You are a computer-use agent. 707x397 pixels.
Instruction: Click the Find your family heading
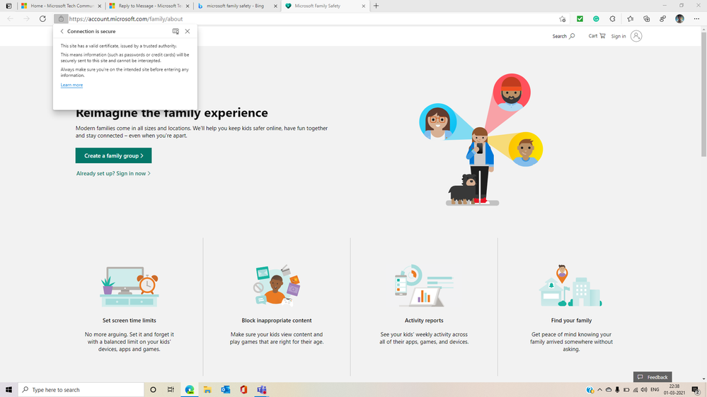point(571,321)
